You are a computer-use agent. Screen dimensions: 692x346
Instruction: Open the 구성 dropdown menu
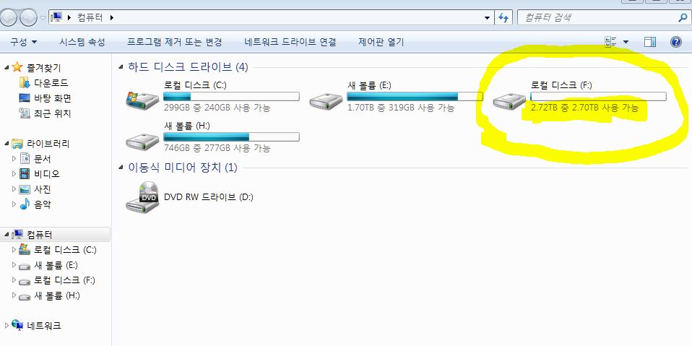point(24,42)
